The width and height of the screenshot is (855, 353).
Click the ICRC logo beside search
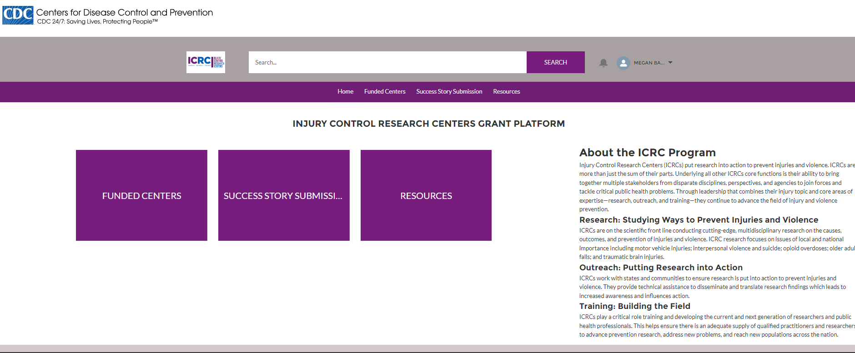click(206, 62)
